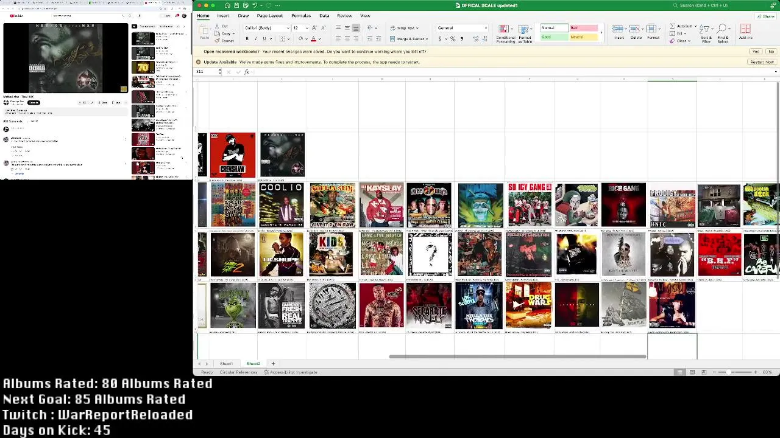Click the Paste clipboard icon
The image size is (780, 438).
pyautogui.click(x=204, y=30)
